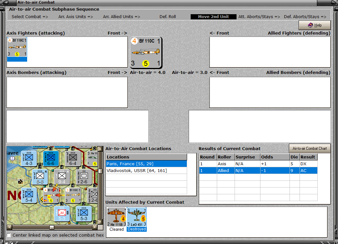Select the round 1 Axis result row
The image size is (338, 244).
[258, 164]
